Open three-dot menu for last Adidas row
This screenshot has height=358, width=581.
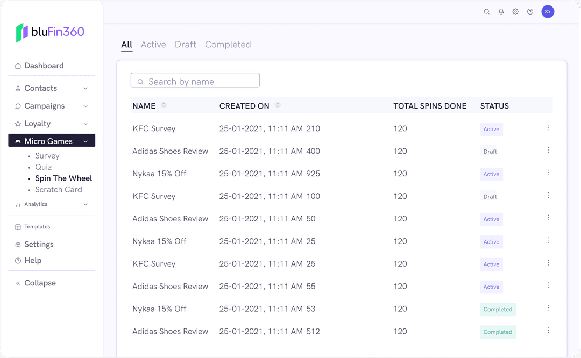click(548, 331)
